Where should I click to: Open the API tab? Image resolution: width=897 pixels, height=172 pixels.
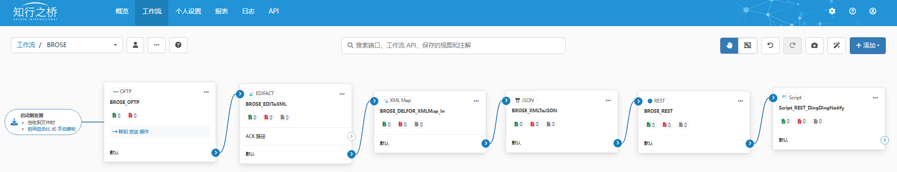coord(273,11)
